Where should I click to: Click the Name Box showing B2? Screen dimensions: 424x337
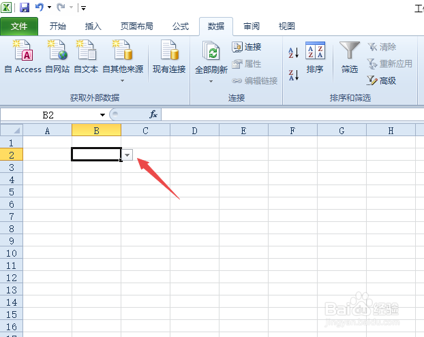[48, 115]
